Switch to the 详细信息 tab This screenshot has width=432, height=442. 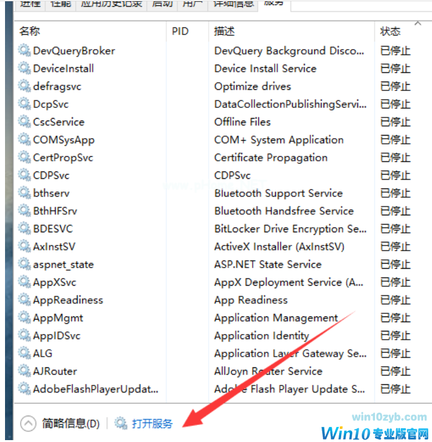[233, 4]
